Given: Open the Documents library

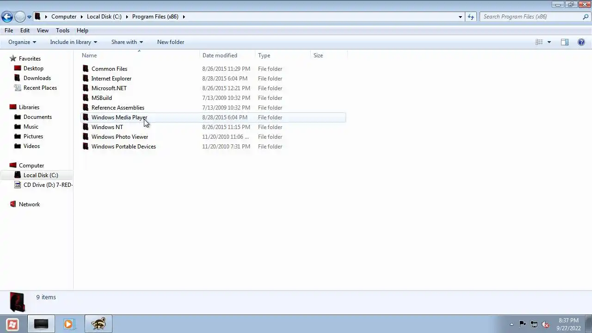Looking at the screenshot, I should click(x=37, y=117).
